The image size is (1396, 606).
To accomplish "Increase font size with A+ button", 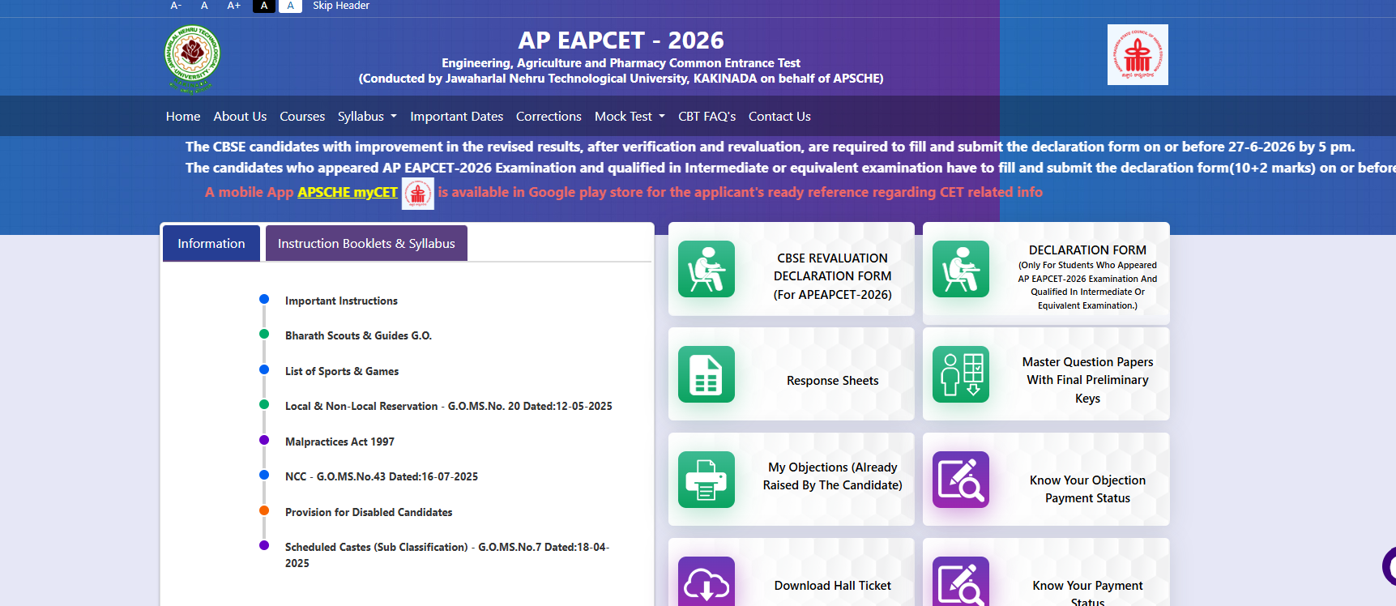I will pos(234,6).
